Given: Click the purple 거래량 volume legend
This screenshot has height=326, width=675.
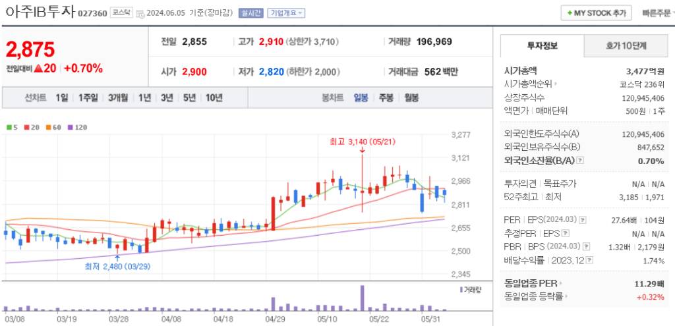Looking at the screenshot, I should point(471,289).
